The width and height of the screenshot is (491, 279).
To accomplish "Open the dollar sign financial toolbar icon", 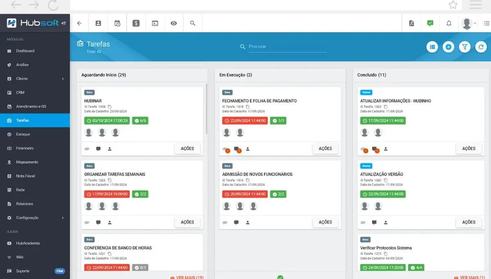I will 136,23.
